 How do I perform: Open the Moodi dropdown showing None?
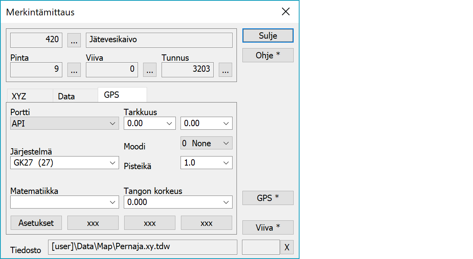point(206,143)
